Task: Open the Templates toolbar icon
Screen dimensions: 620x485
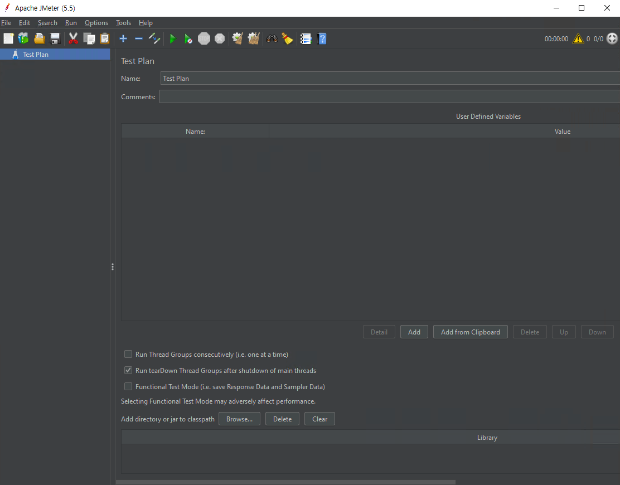Action: click(x=24, y=38)
